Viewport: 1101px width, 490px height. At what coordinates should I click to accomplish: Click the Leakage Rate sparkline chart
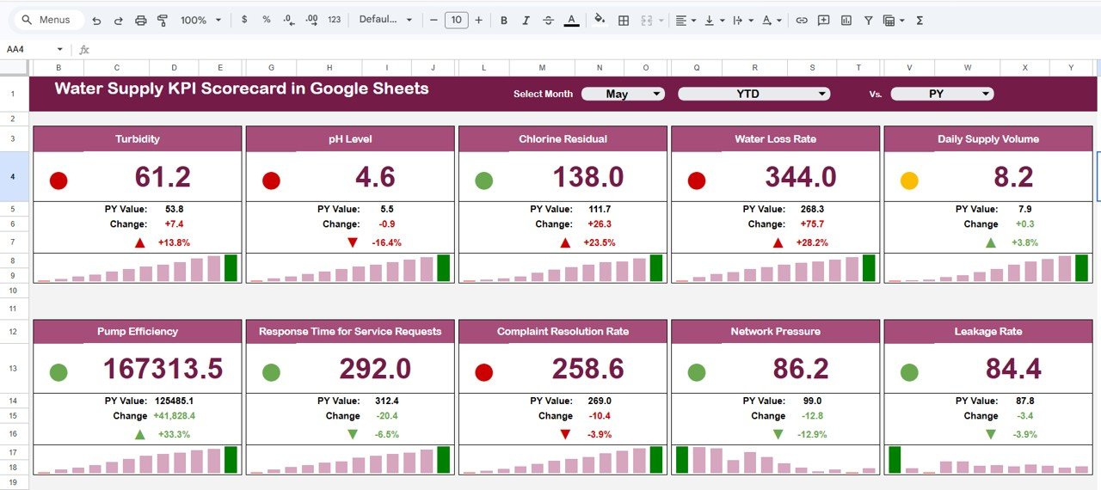click(x=988, y=460)
